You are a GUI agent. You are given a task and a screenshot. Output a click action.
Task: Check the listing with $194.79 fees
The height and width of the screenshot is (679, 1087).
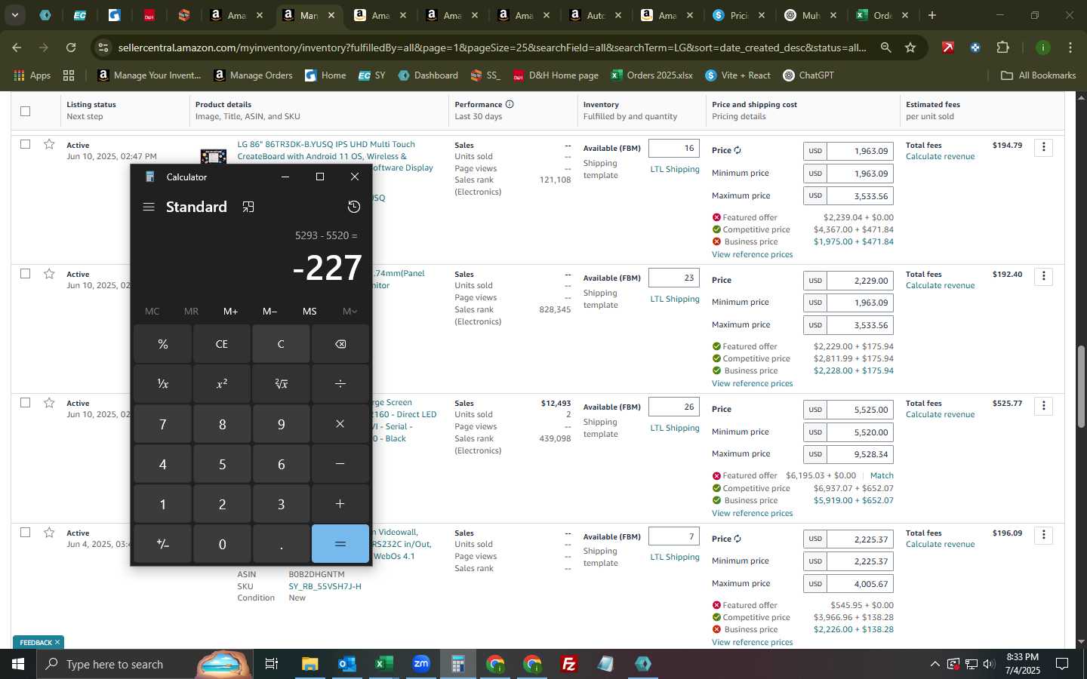tap(25, 144)
